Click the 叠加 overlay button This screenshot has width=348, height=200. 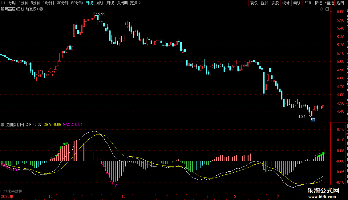pyautogui.click(x=265, y=3)
